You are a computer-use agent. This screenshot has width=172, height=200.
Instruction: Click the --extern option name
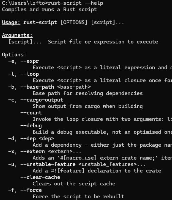click(x=33, y=151)
